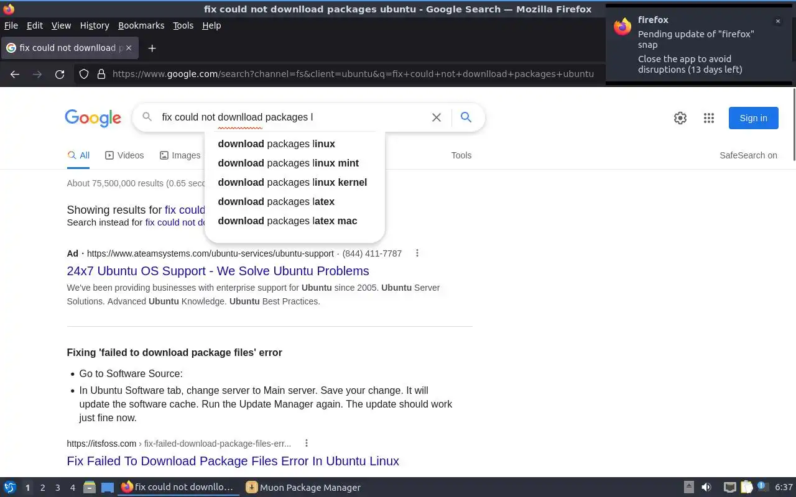Click the page vertical scrollbar
796x497 pixels.
click(x=793, y=124)
